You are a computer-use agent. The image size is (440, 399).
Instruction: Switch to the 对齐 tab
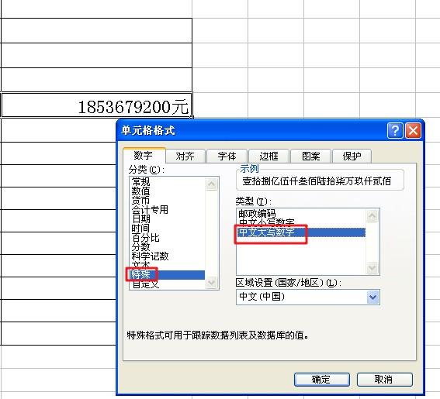point(185,156)
